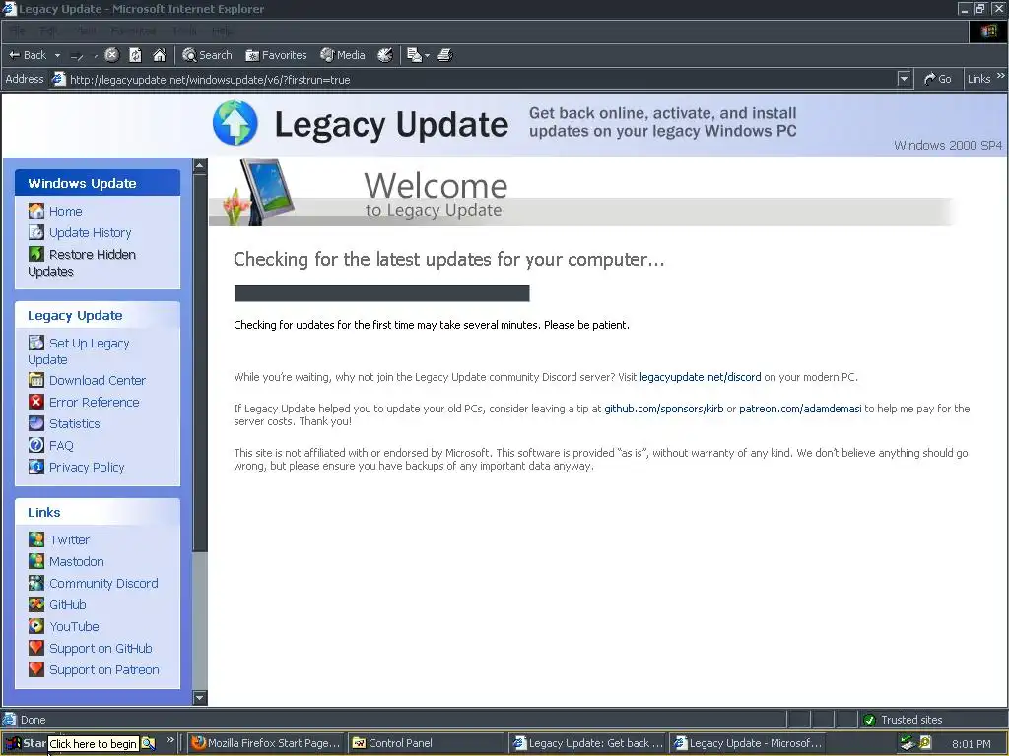The image size is (1009, 756).
Task: Open the Search pane in the toolbar
Action: (x=207, y=55)
